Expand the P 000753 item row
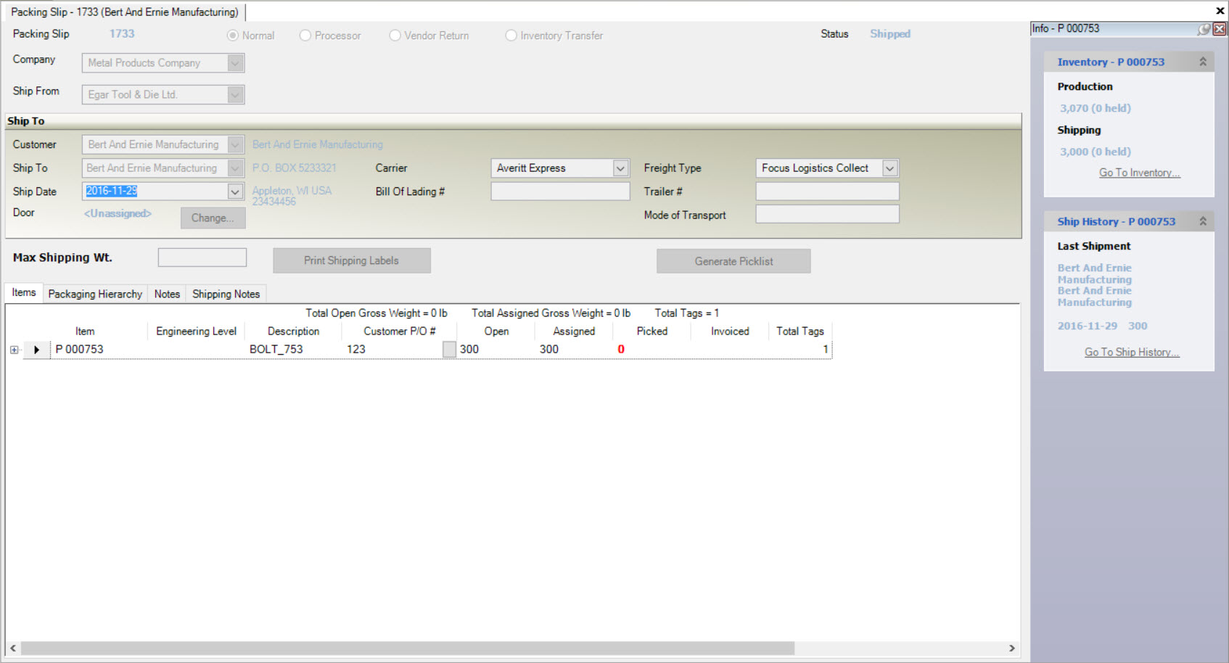 pyautogui.click(x=14, y=350)
